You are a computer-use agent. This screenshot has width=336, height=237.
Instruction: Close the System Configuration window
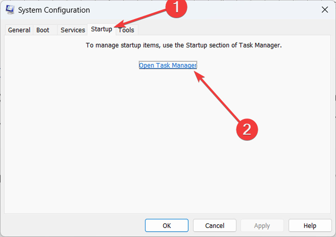pos(325,10)
